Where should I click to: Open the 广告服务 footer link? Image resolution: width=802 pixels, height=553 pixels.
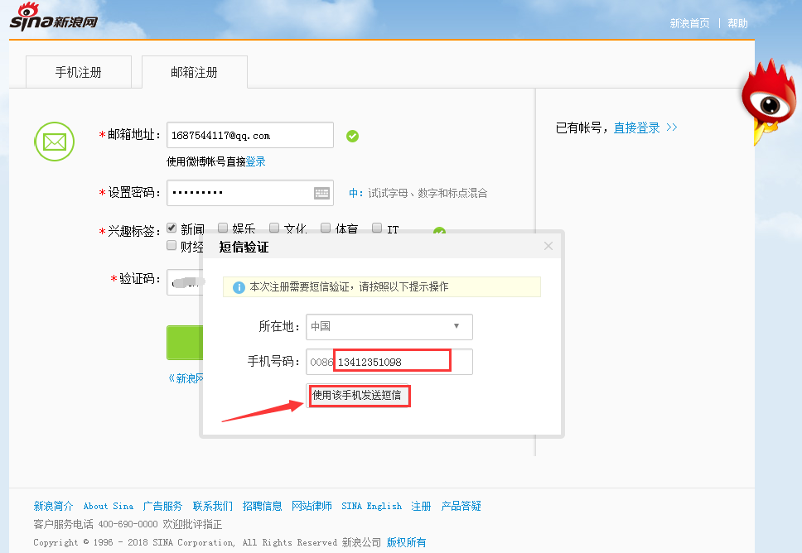[162, 506]
